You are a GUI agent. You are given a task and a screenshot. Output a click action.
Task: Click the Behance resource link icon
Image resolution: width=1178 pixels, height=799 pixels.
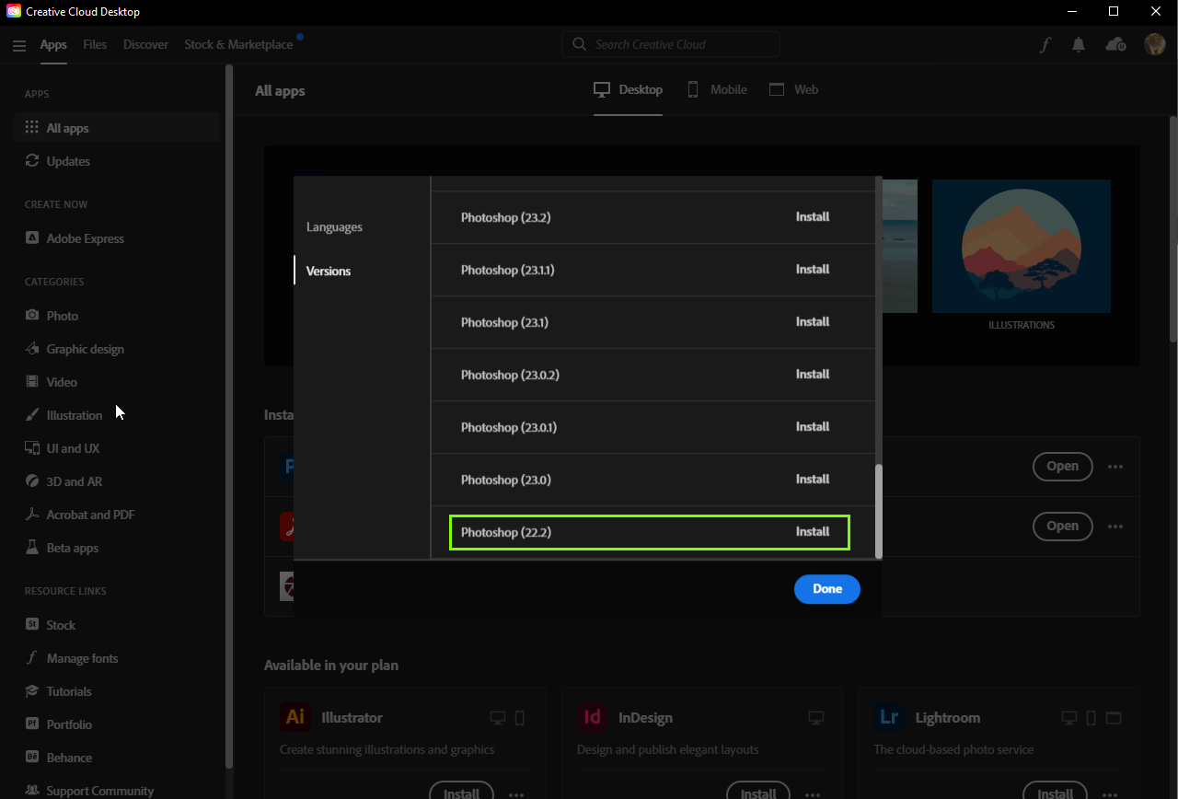32,757
